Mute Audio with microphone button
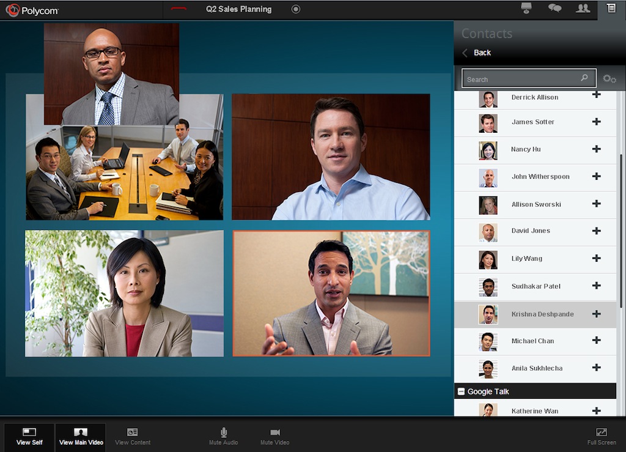Viewport: 626px width, 452px height. click(224, 437)
